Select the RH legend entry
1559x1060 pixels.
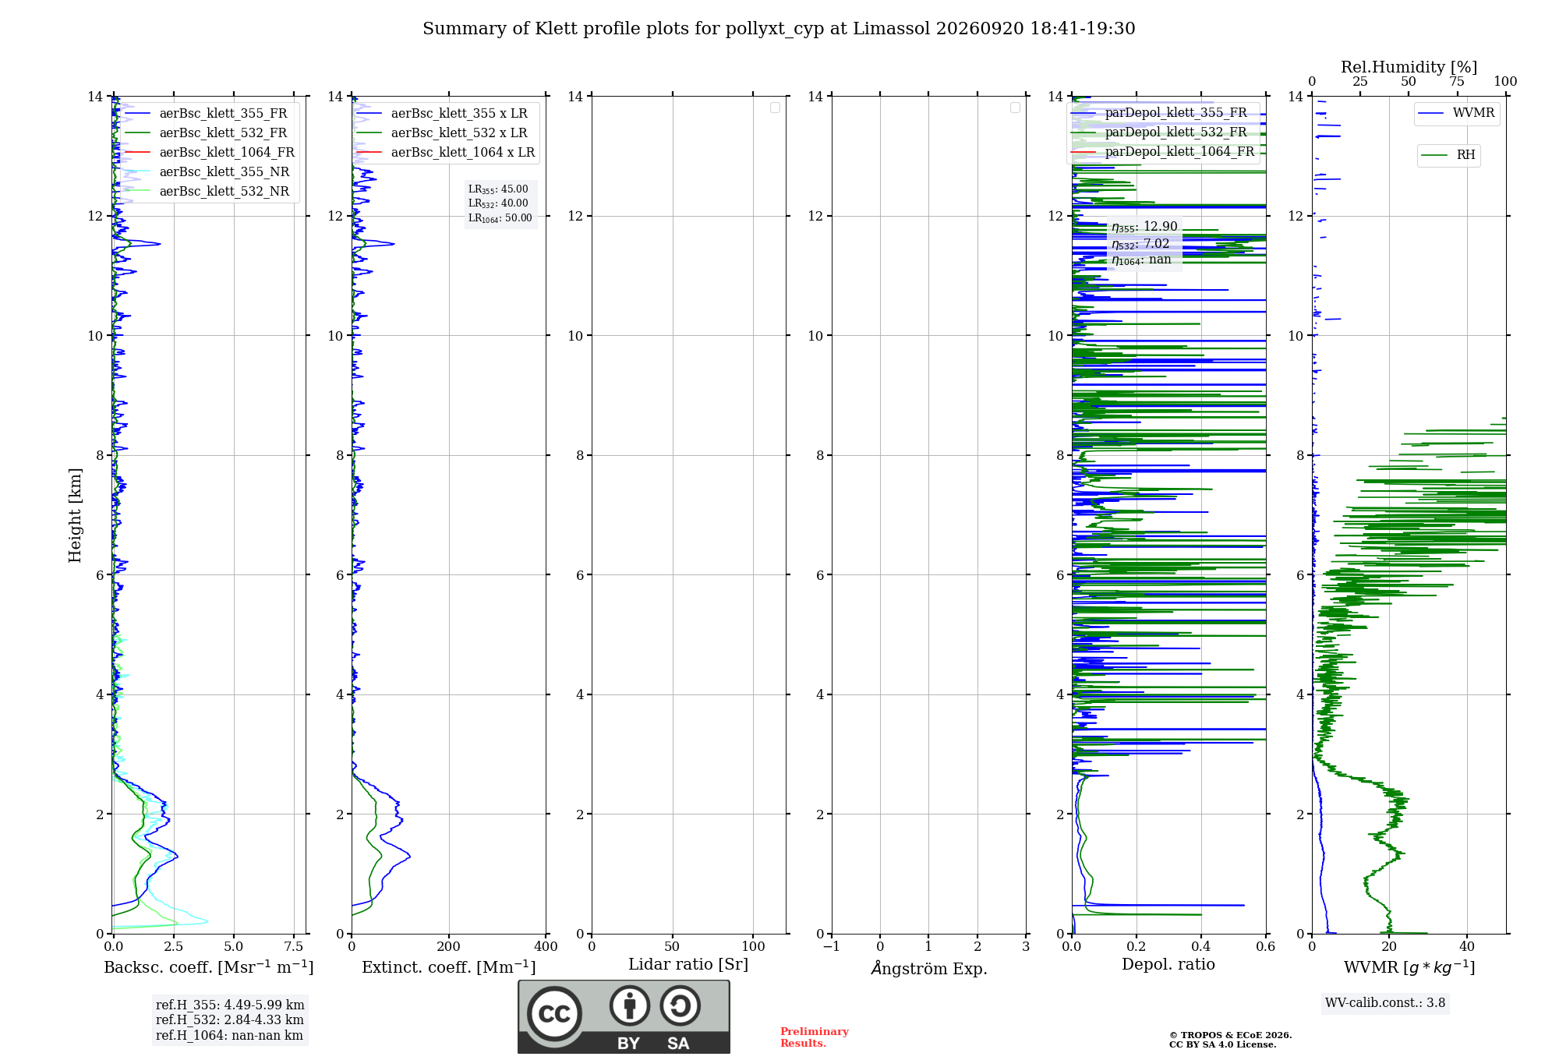click(x=1448, y=155)
